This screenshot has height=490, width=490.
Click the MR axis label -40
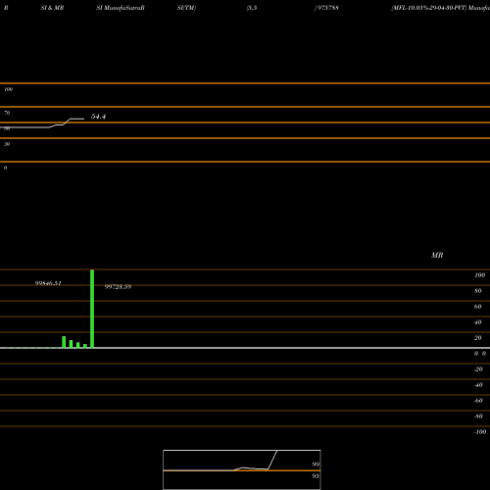tap(478, 385)
